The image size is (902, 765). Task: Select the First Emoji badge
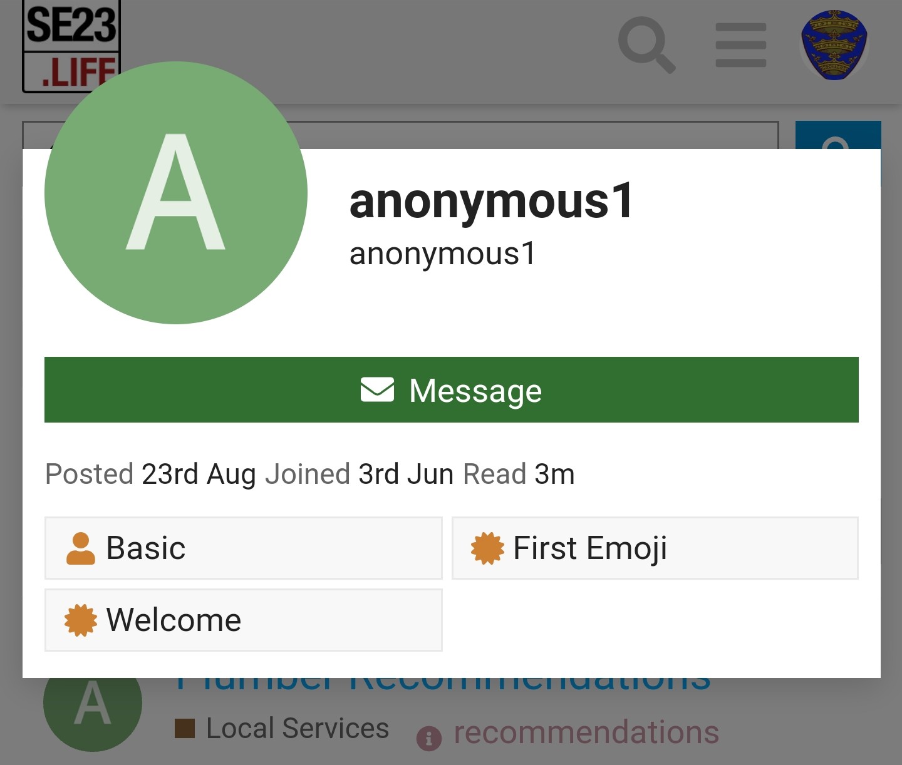click(x=655, y=548)
